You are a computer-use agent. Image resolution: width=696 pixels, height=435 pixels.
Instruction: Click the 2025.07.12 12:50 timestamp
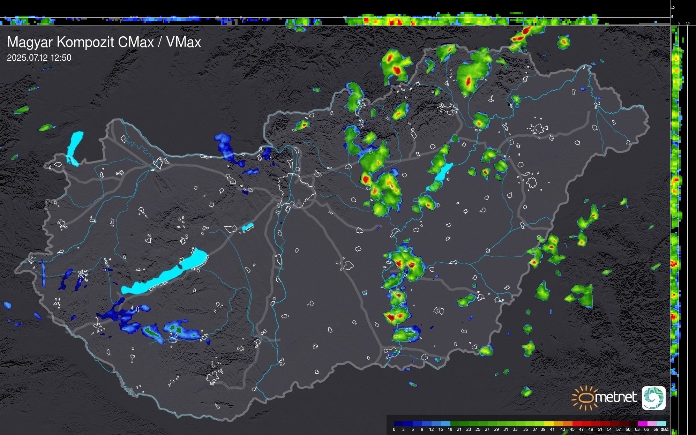click(x=39, y=58)
